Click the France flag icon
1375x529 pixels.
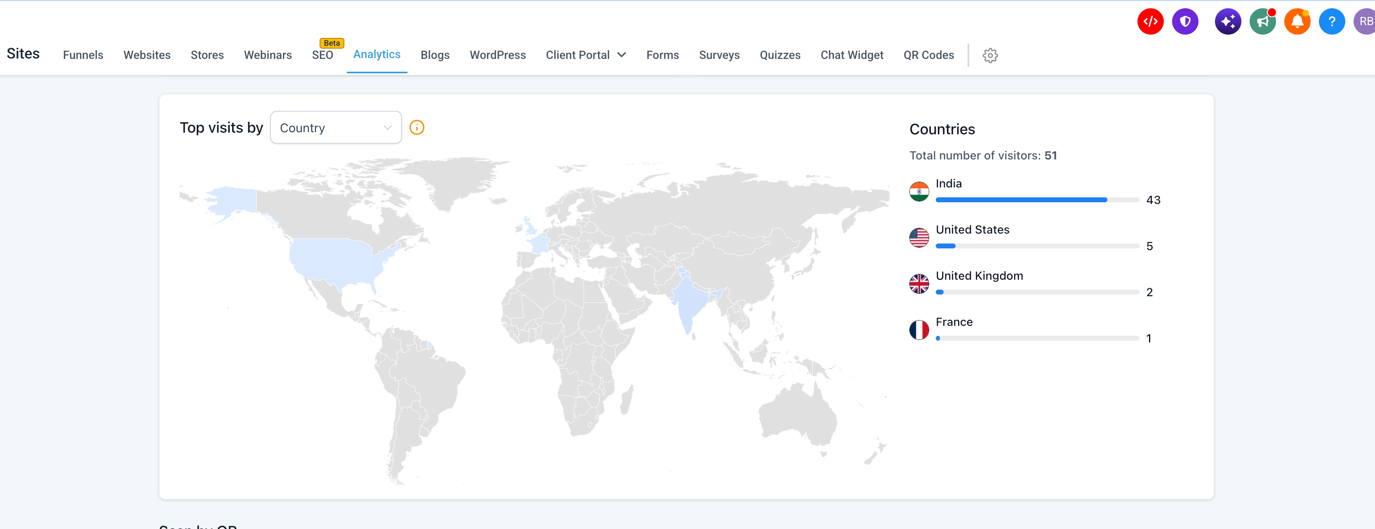pyautogui.click(x=919, y=330)
